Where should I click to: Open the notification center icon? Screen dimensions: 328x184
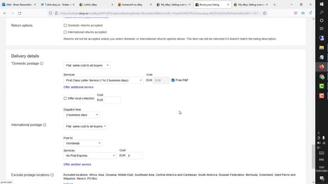point(321,178)
